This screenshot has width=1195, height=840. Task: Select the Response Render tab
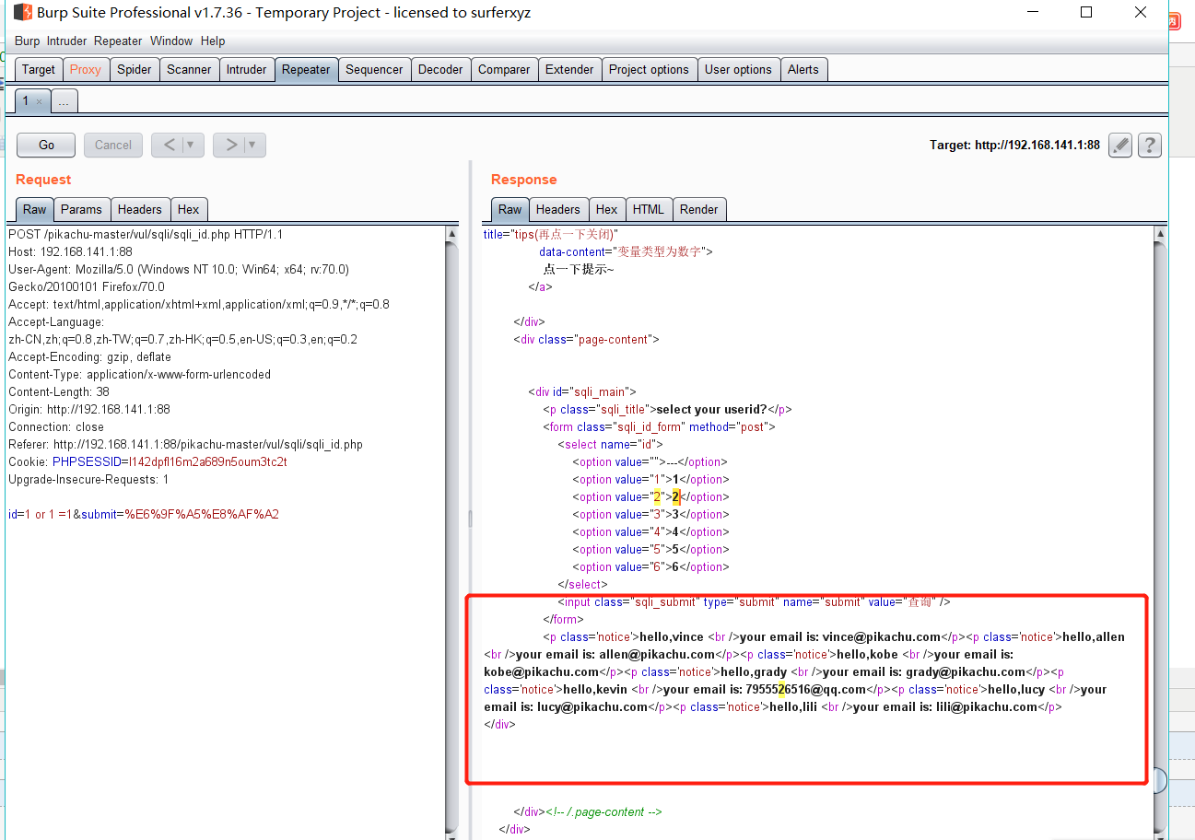699,209
